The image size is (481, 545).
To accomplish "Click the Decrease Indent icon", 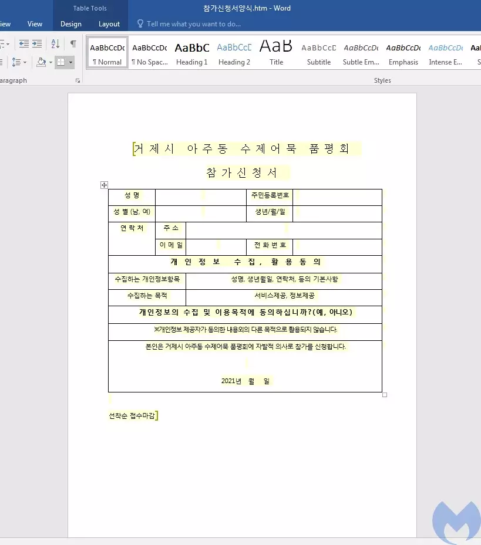I will tap(24, 43).
